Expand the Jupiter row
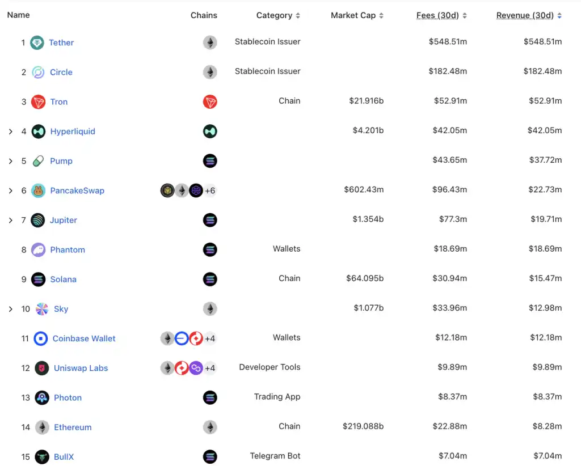581x466 pixels. [x=10, y=220]
